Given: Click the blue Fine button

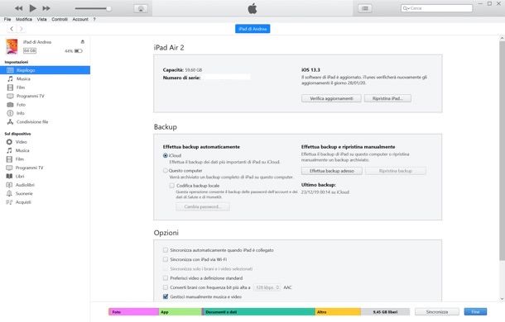Looking at the screenshot, I should (x=475, y=312).
